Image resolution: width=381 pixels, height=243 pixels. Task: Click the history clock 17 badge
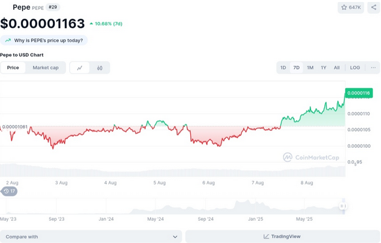9,191
